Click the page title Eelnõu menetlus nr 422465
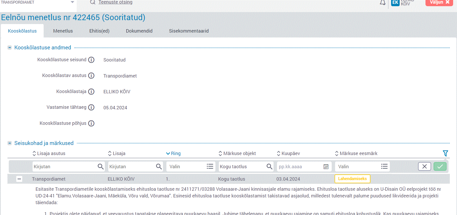The image size is (457, 215). point(73,18)
